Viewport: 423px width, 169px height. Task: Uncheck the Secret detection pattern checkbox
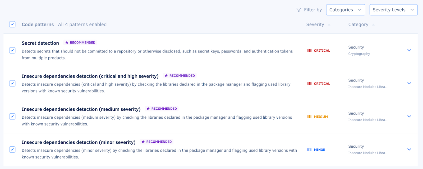[12, 50]
